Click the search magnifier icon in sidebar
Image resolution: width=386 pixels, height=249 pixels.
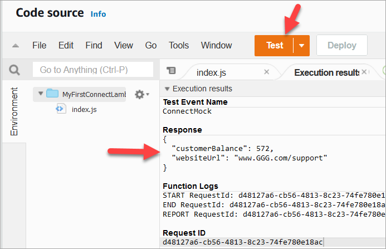15,70
